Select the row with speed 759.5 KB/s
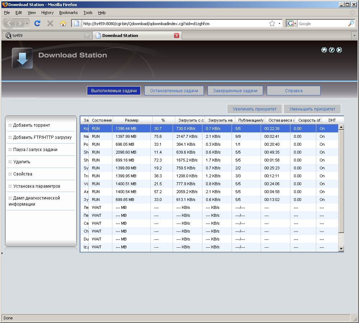Screen dimensions: 359x323 tap(209, 168)
